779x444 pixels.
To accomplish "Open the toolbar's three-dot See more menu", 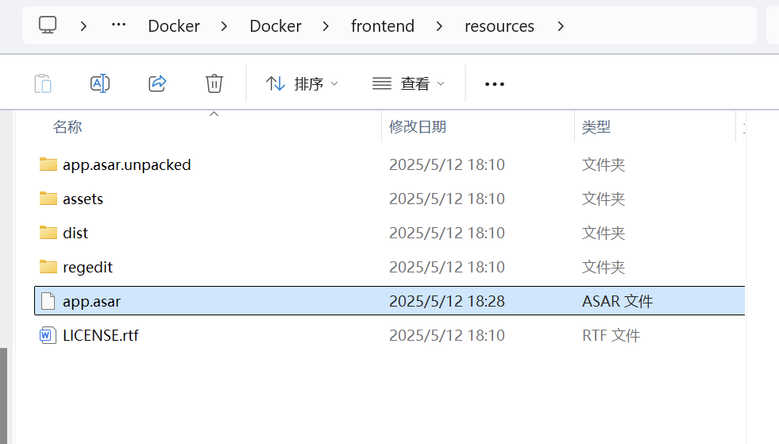I will click(495, 84).
